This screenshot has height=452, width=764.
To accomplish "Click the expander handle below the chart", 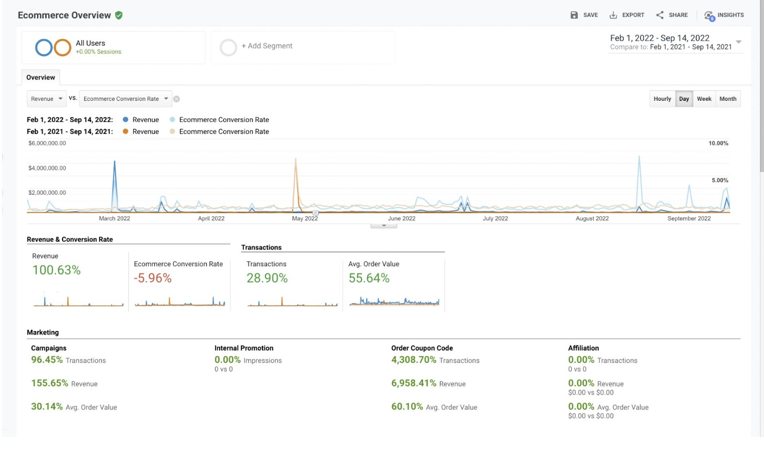I will [383, 226].
